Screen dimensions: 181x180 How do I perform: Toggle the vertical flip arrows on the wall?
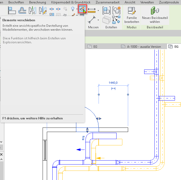click(x=88, y=130)
